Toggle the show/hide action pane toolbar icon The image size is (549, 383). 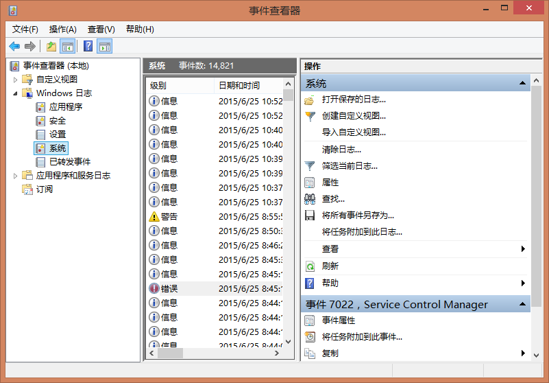(x=105, y=46)
